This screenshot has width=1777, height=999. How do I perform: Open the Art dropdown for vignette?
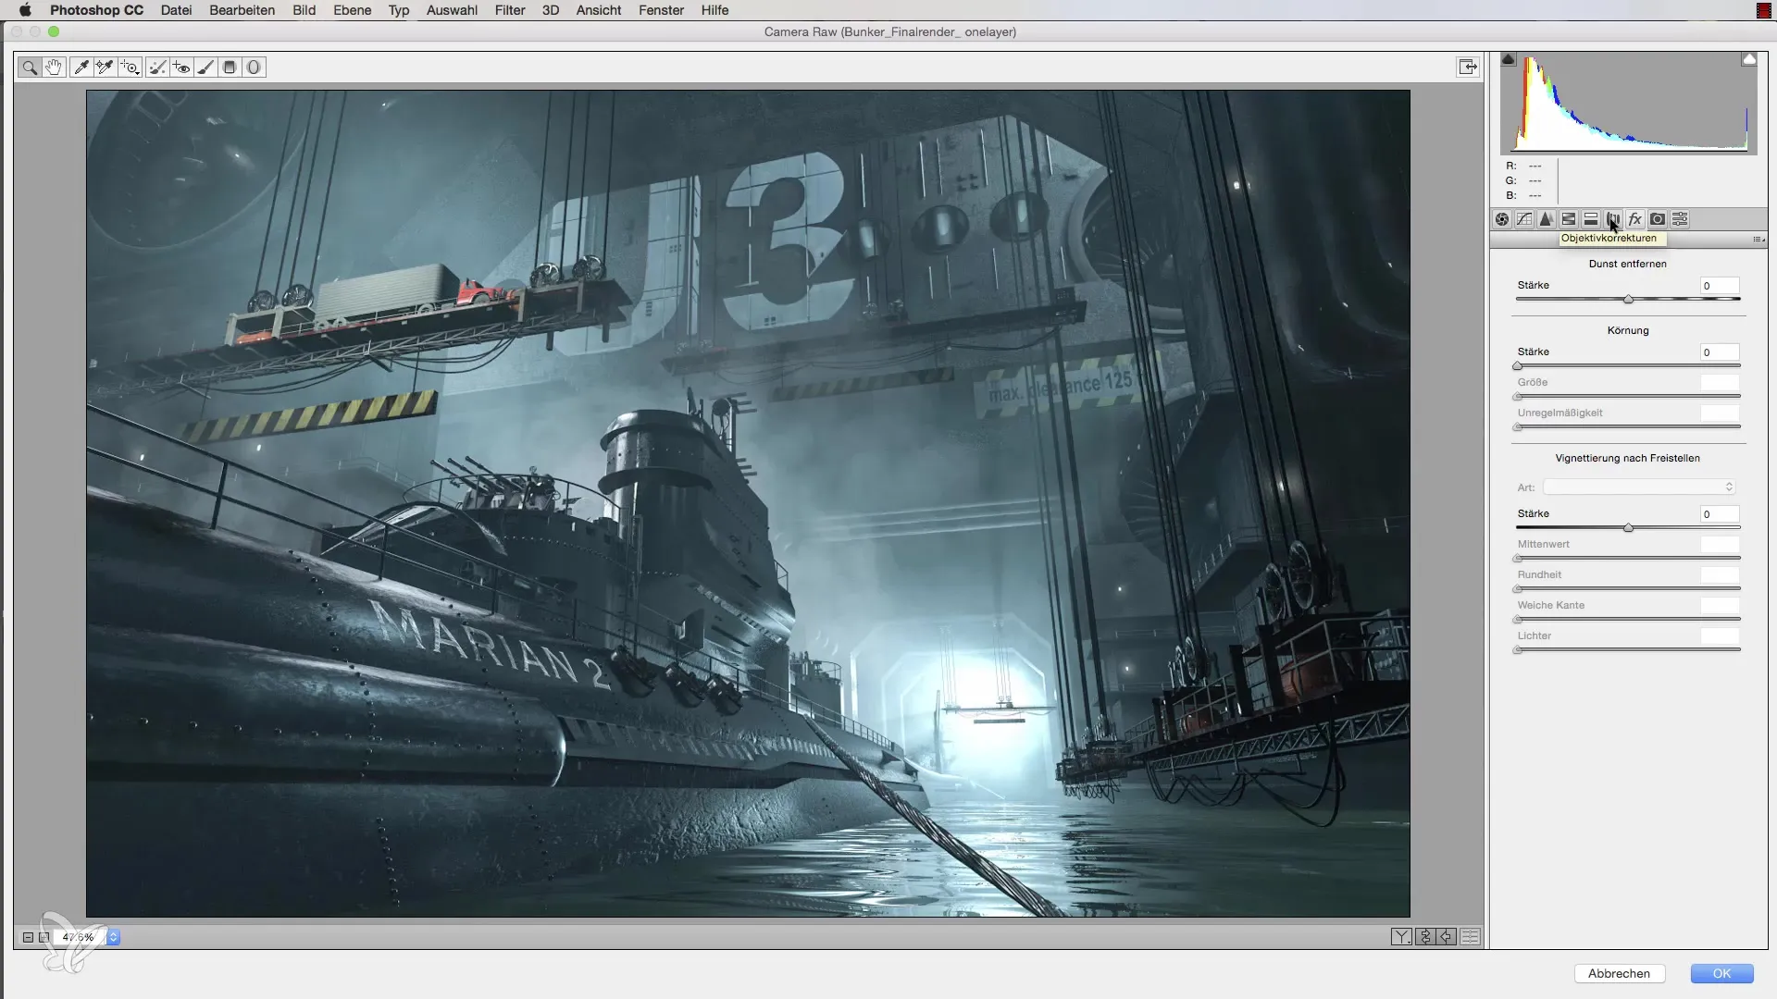point(1638,487)
